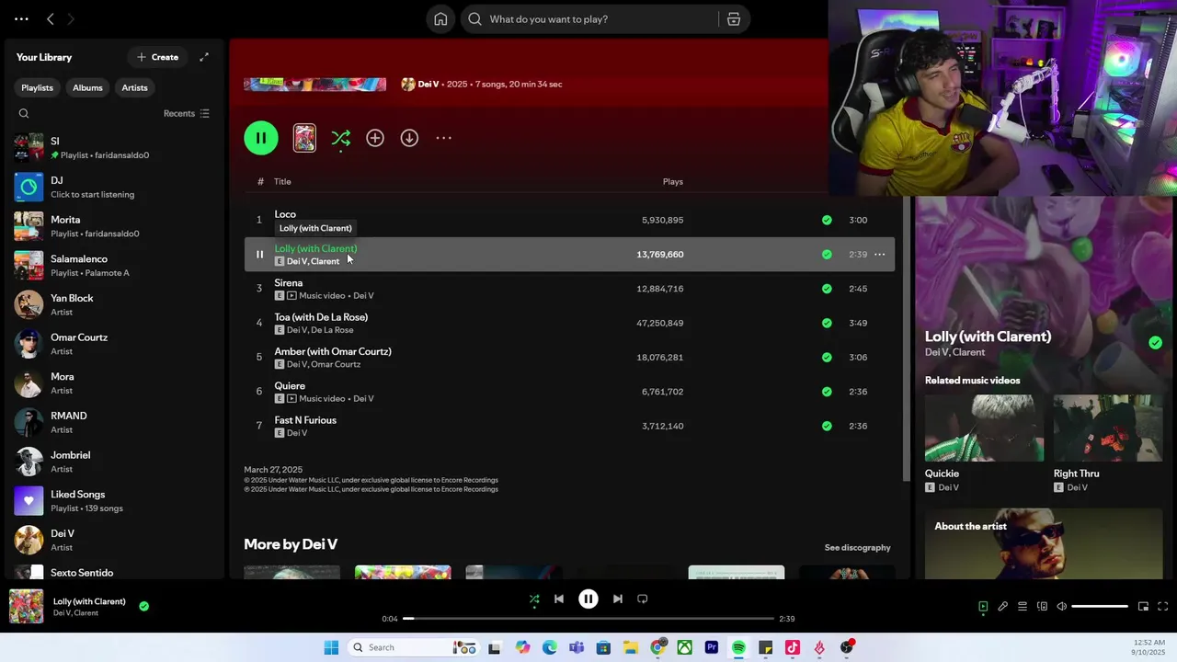This screenshot has height=662, width=1177.
Task: Go to Spotify Home
Action: coord(440,19)
